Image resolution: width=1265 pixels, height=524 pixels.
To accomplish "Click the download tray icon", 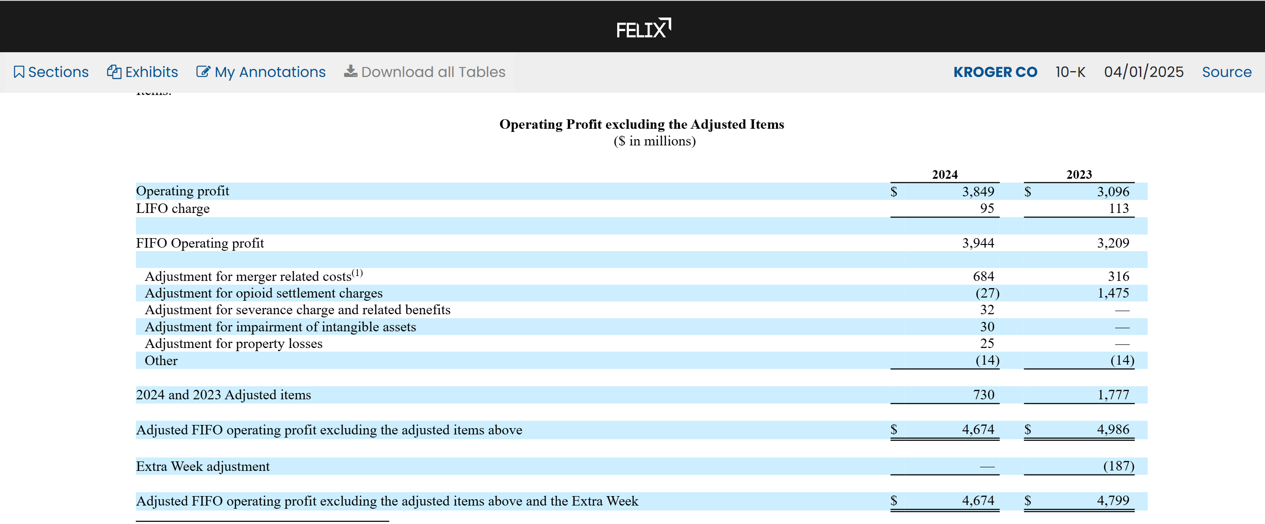I will click(350, 72).
